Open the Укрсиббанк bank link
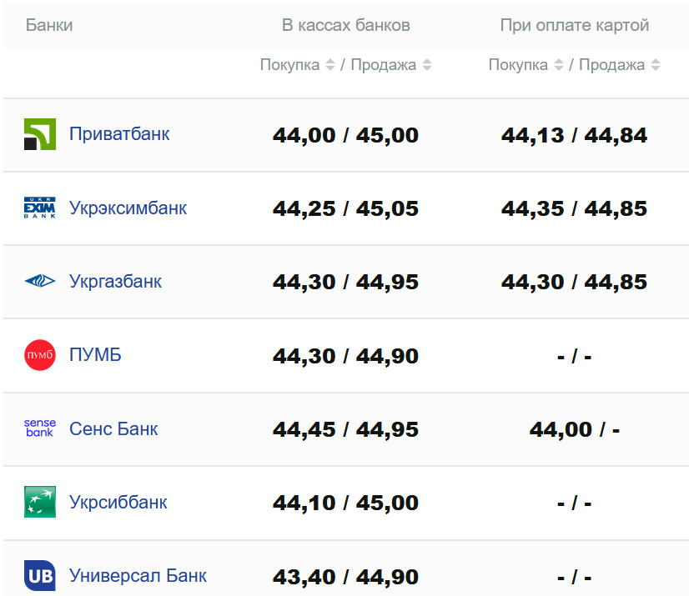Image resolution: width=689 pixels, height=596 pixels. (118, 502)
